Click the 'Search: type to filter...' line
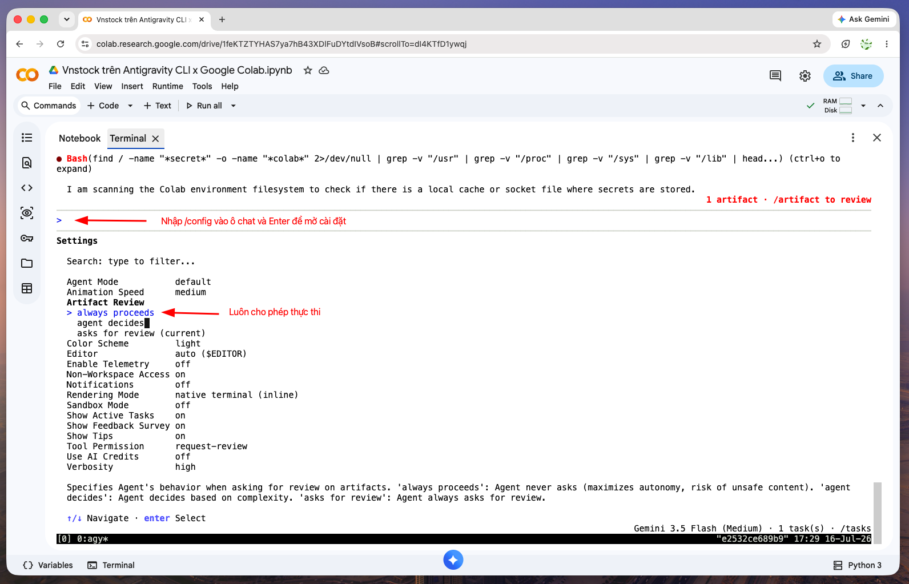Image resolution: width=909 pixels, height=584 pixels. pos(131,261)
